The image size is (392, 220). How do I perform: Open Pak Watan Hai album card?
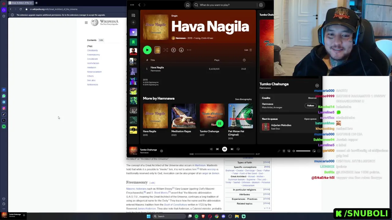240,122
